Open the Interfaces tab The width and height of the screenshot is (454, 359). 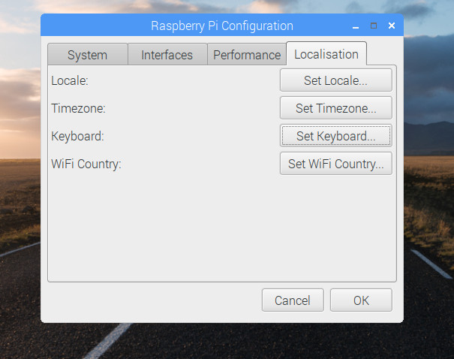tap(167, 55)
